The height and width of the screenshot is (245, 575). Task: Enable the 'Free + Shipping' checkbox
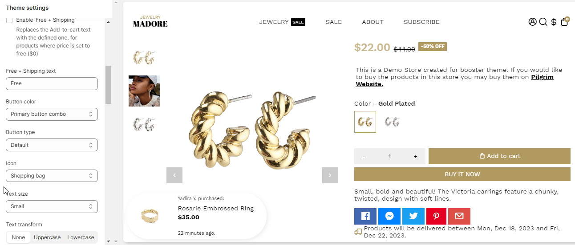tap(9, 20)
